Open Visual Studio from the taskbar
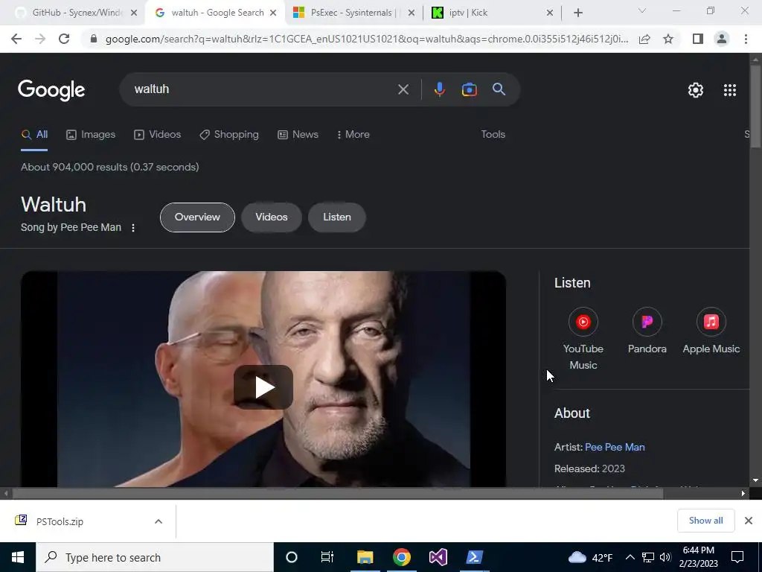The width and height of the screenshot is (762, 572). 438,557
